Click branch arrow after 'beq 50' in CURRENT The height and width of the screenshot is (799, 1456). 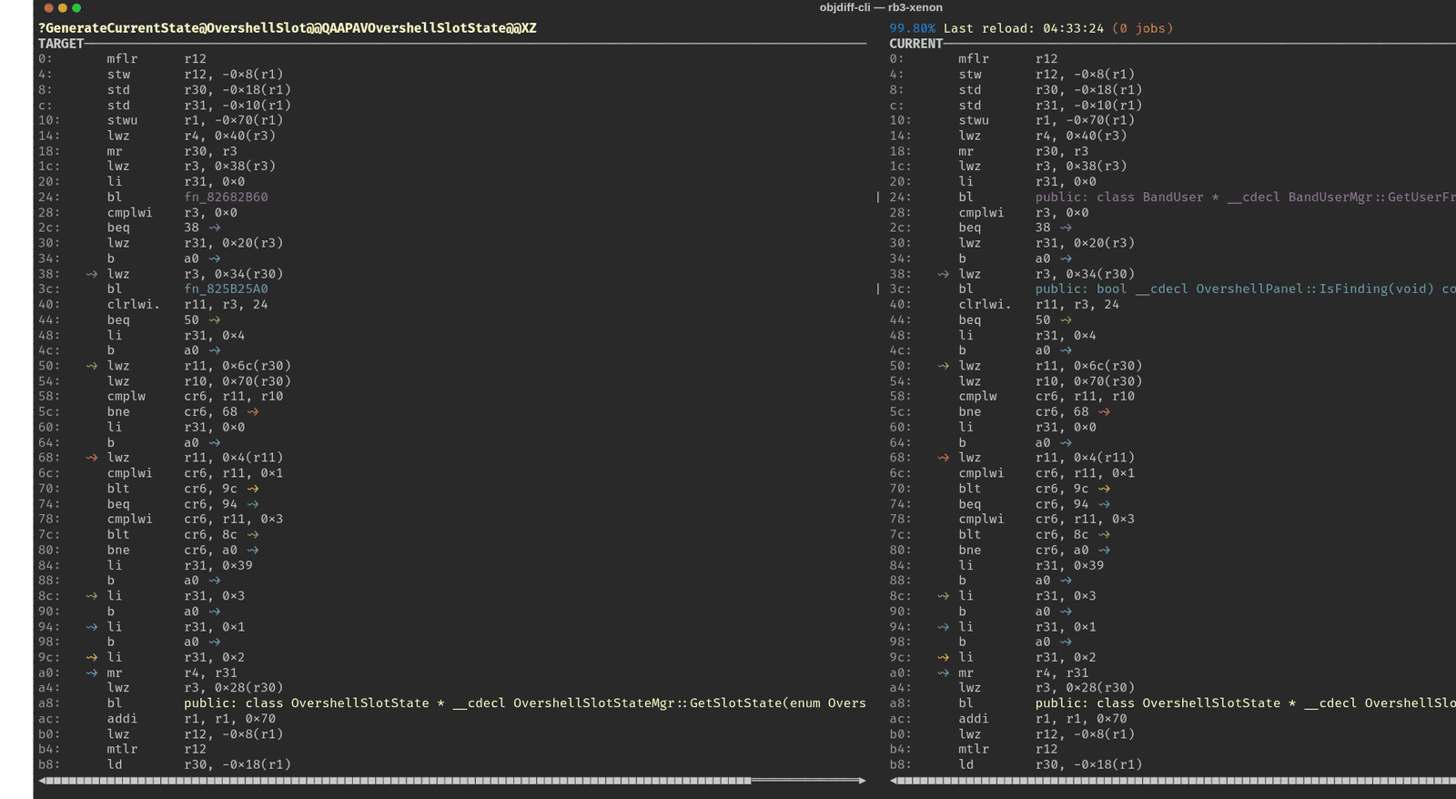click(1066, 319)
